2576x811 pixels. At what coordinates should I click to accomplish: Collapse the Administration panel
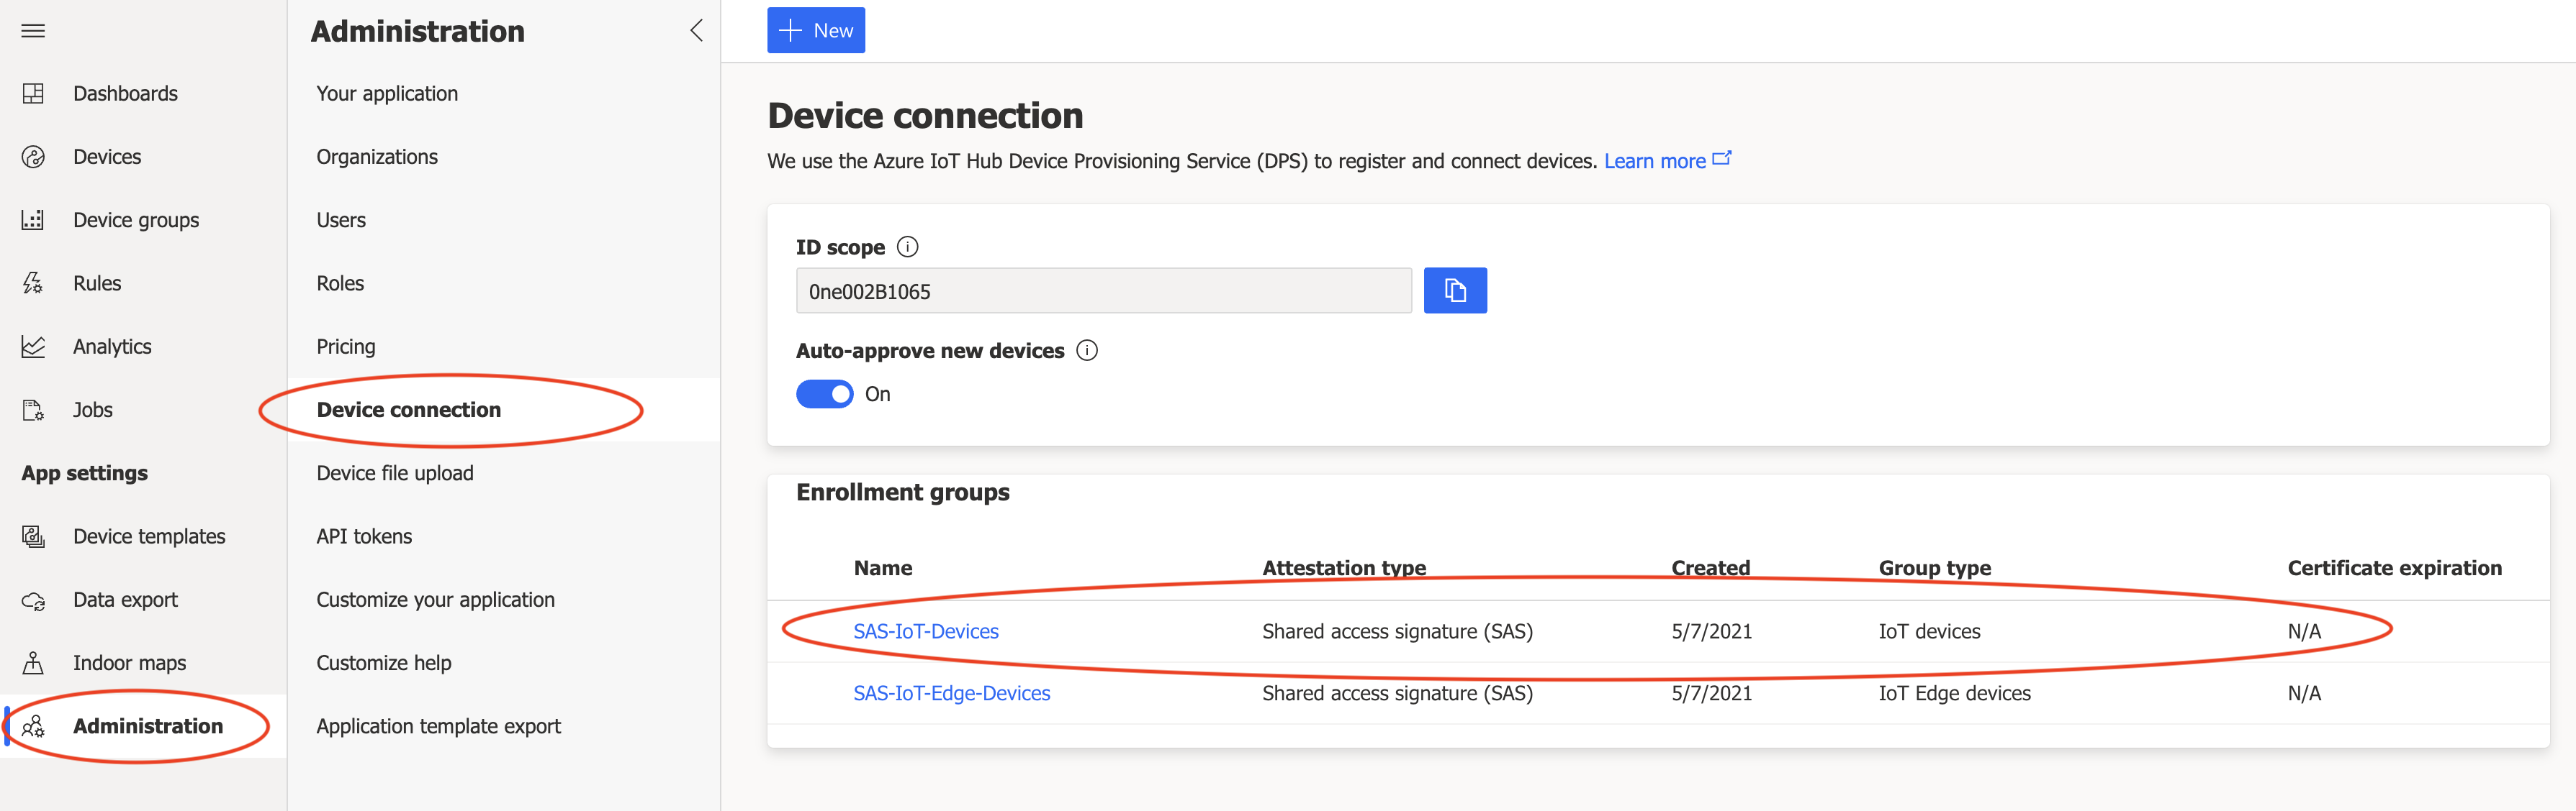point(696,31)
